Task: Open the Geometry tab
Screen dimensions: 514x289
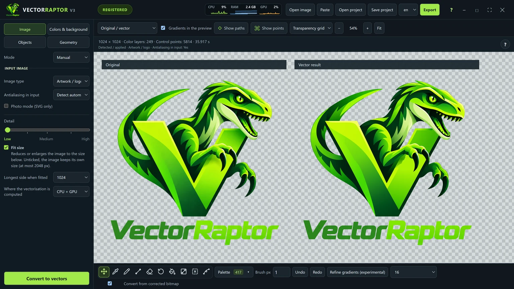Action: (68, 42)
